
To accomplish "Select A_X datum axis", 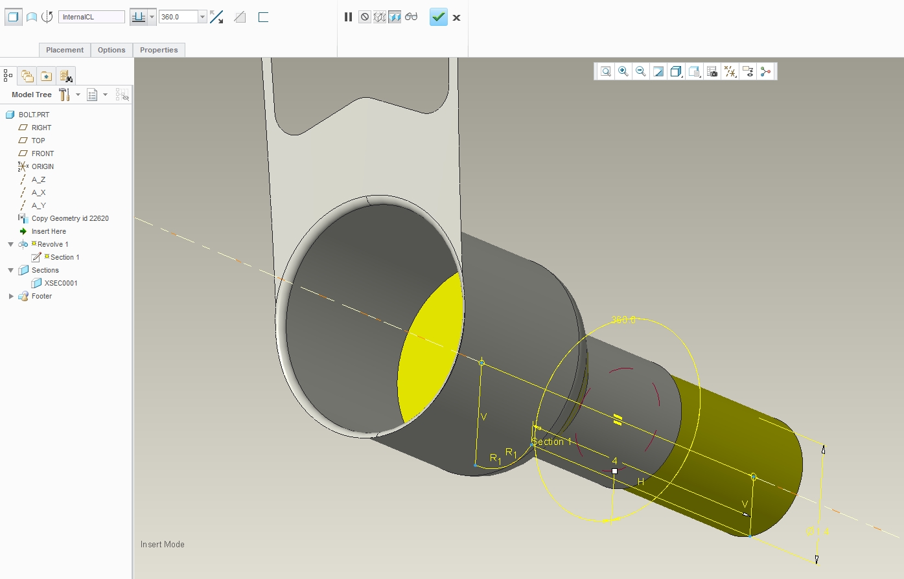I will pos(38,192).
